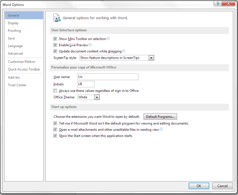Go to the Trust Center section
The image size is (238, 195).
17,85
